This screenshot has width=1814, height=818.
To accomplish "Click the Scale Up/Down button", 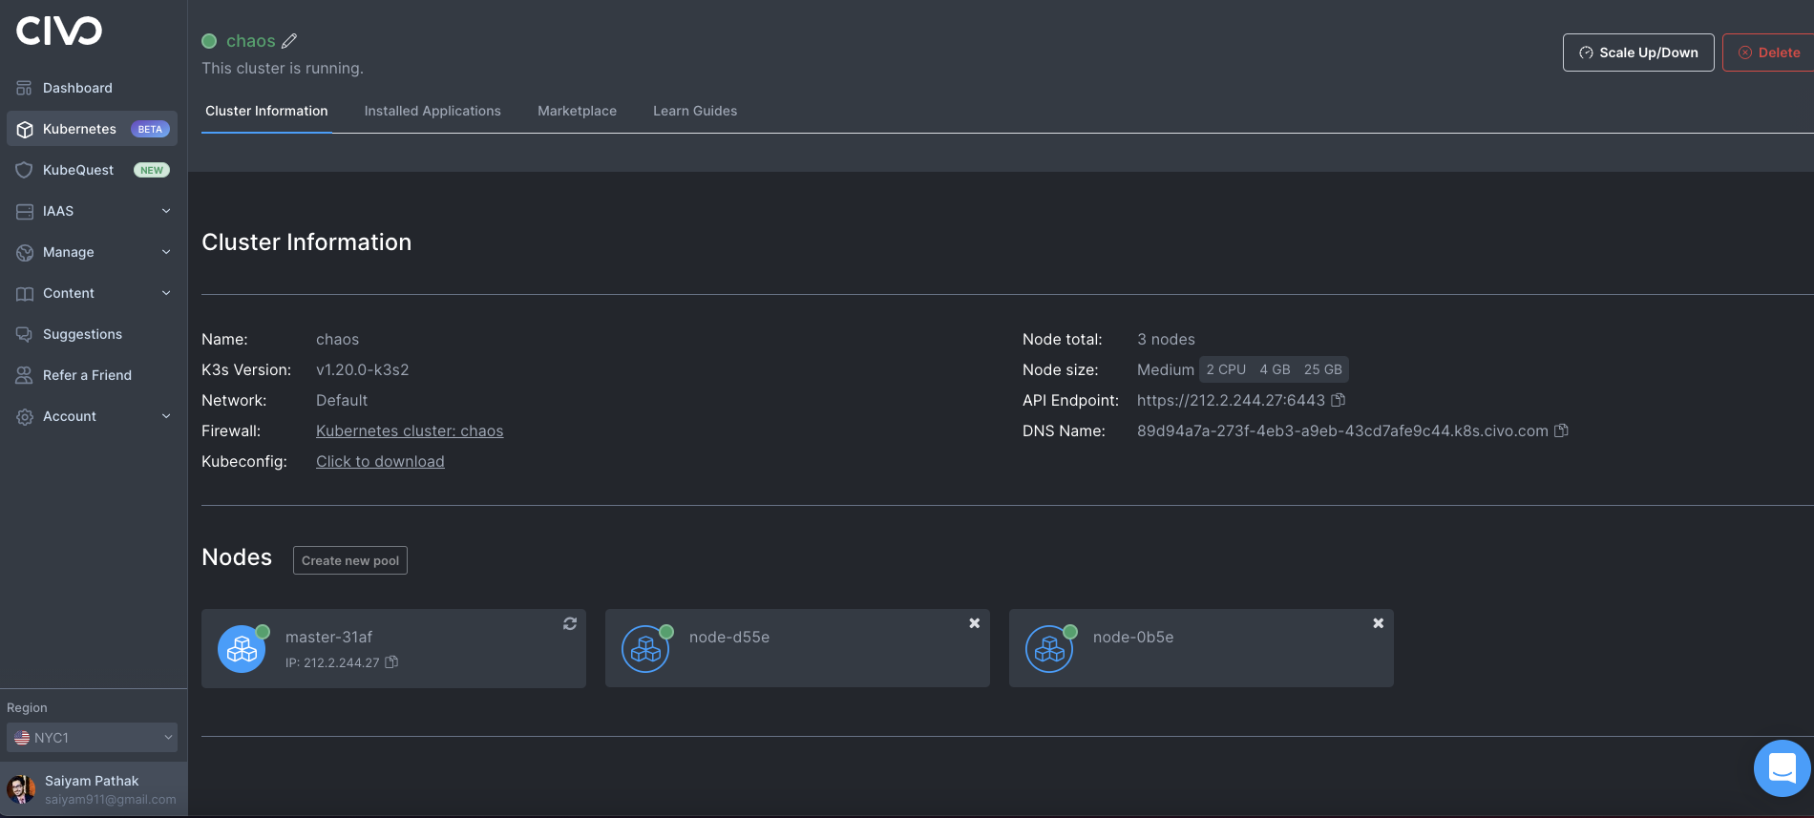I will [1637, 52].
